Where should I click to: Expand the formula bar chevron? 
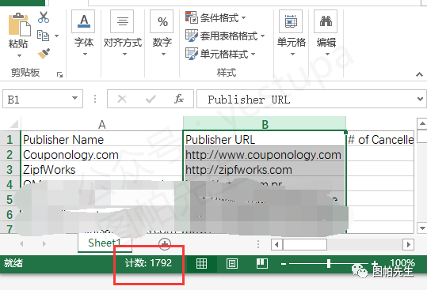[420, 99]
